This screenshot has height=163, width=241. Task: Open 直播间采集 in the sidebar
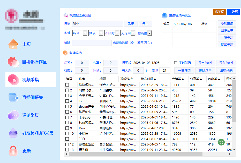32,97
